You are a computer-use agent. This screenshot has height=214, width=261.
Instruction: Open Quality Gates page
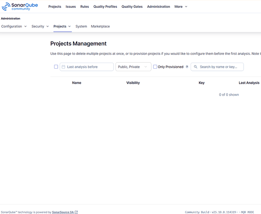click(132, 7)
